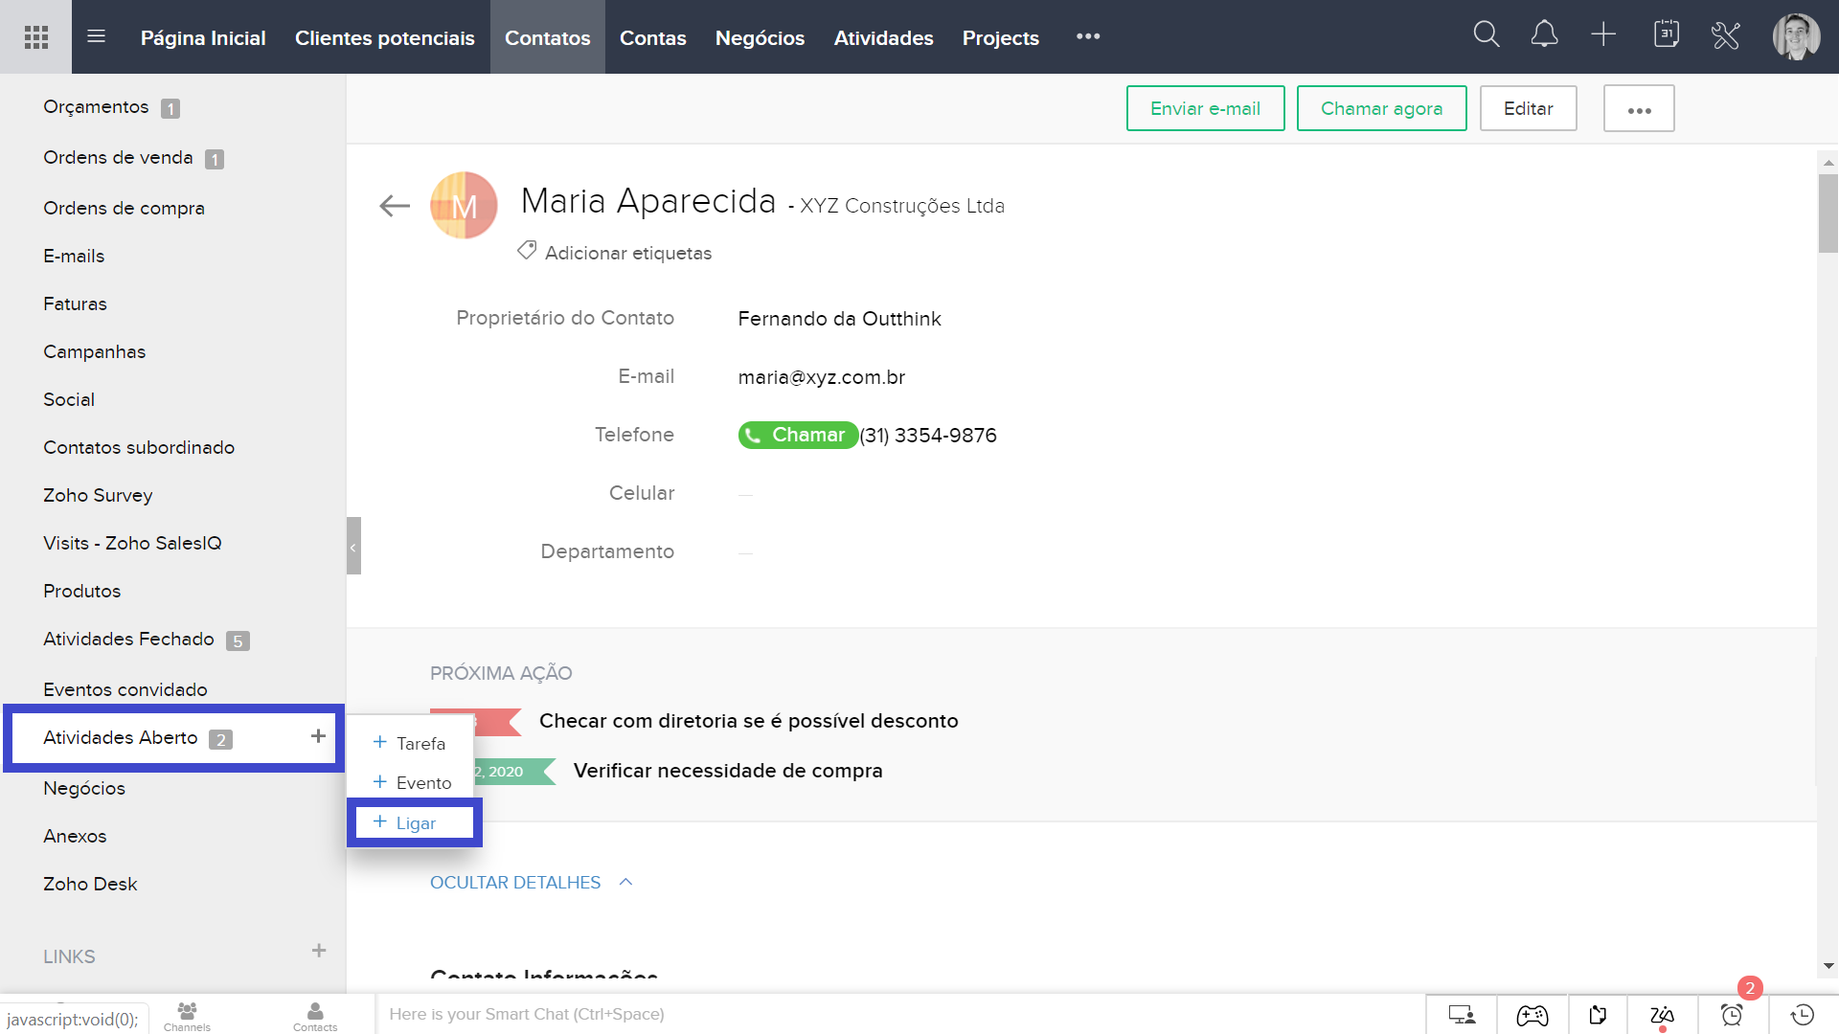Screen dimensions: 1839x1034
Task: Open notifications bell icon
Action: click(x=1544, y=35)
